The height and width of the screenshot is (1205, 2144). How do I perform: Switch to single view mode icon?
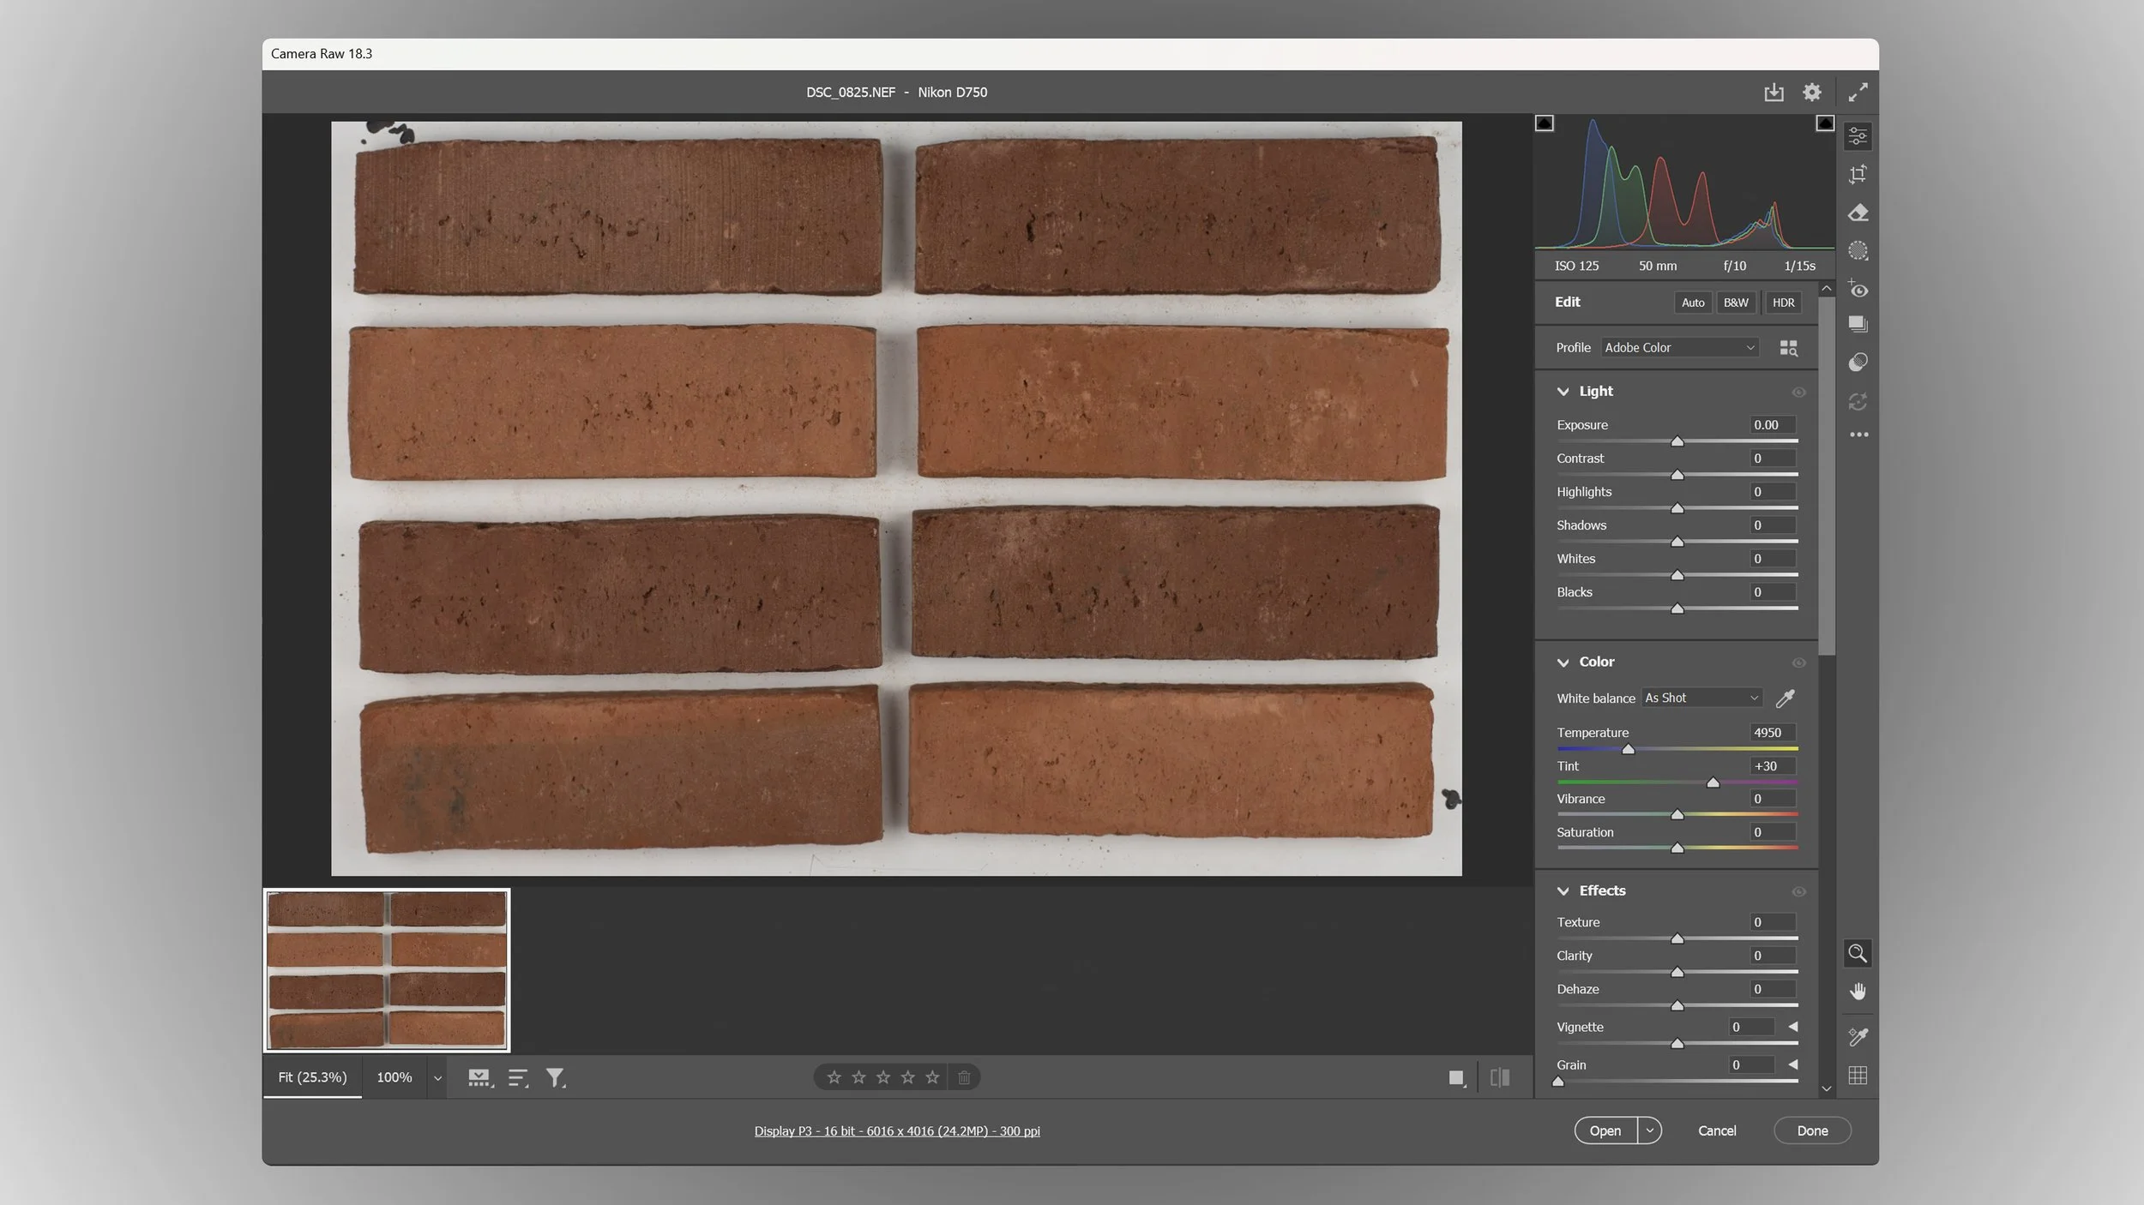point(1456,1078)
